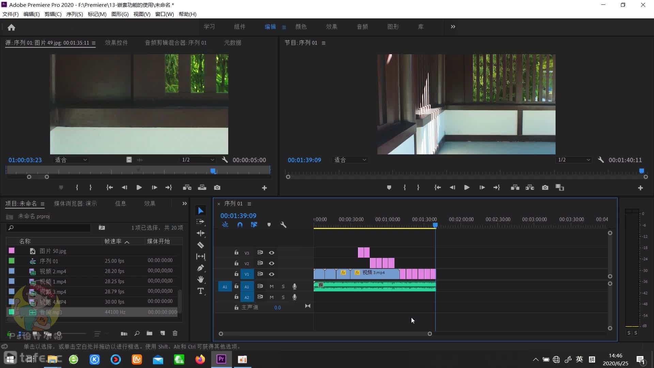Screen dimensions: 654x368
Task: Open Program monitor panel menu
Action: (x=324, y=43)
